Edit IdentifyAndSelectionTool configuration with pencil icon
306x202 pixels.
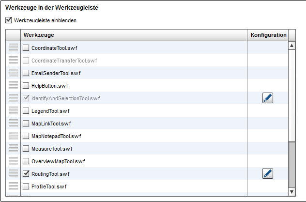[x=268, y=98]
